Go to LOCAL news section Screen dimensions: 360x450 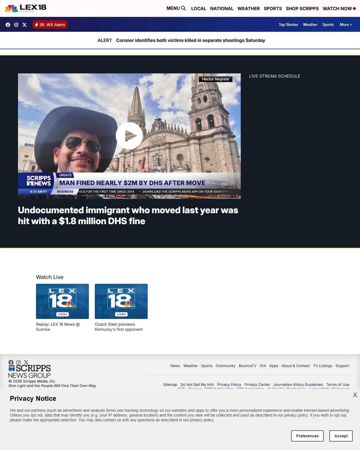tap(199, 8)
